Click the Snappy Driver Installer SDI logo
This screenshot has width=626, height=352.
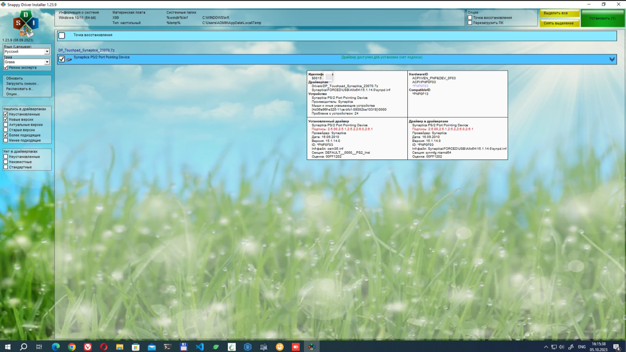(25, 23)
